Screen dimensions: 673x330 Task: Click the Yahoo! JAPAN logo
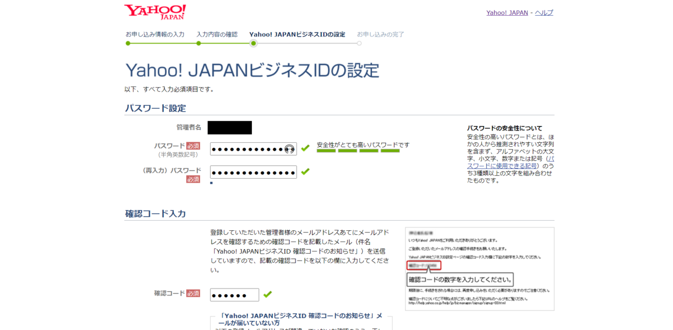click(155, 12)
